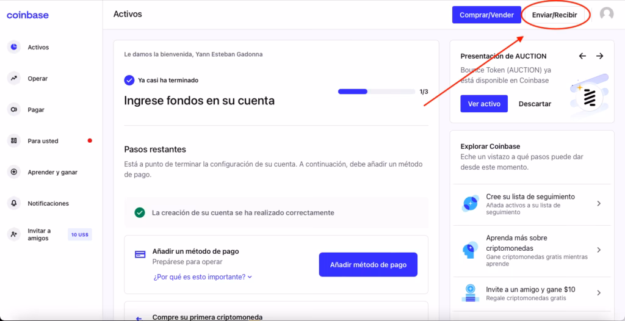Click the Activos pie chart icon
Viewport: 625px width, 321px height.
[14, 47]
